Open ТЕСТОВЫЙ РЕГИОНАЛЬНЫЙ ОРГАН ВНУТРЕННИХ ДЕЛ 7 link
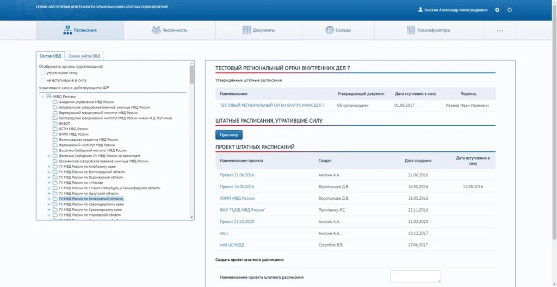The image size is (557, 287). (x=272, y=105)
